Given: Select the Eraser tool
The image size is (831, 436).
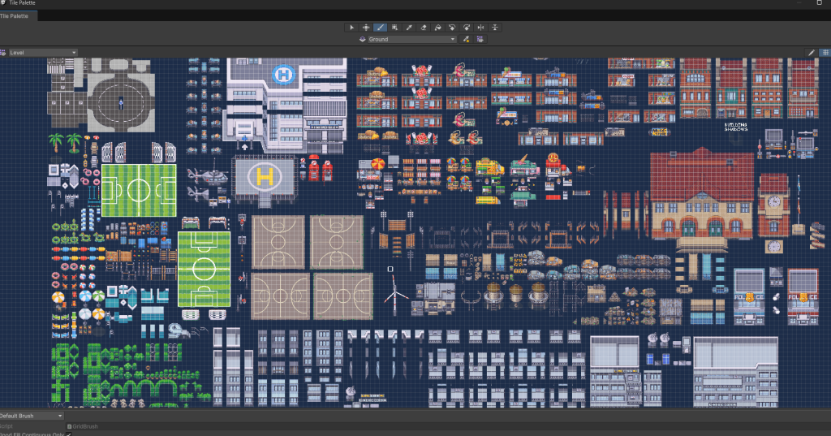Looking at the screenshot, I should coord(423,28).
